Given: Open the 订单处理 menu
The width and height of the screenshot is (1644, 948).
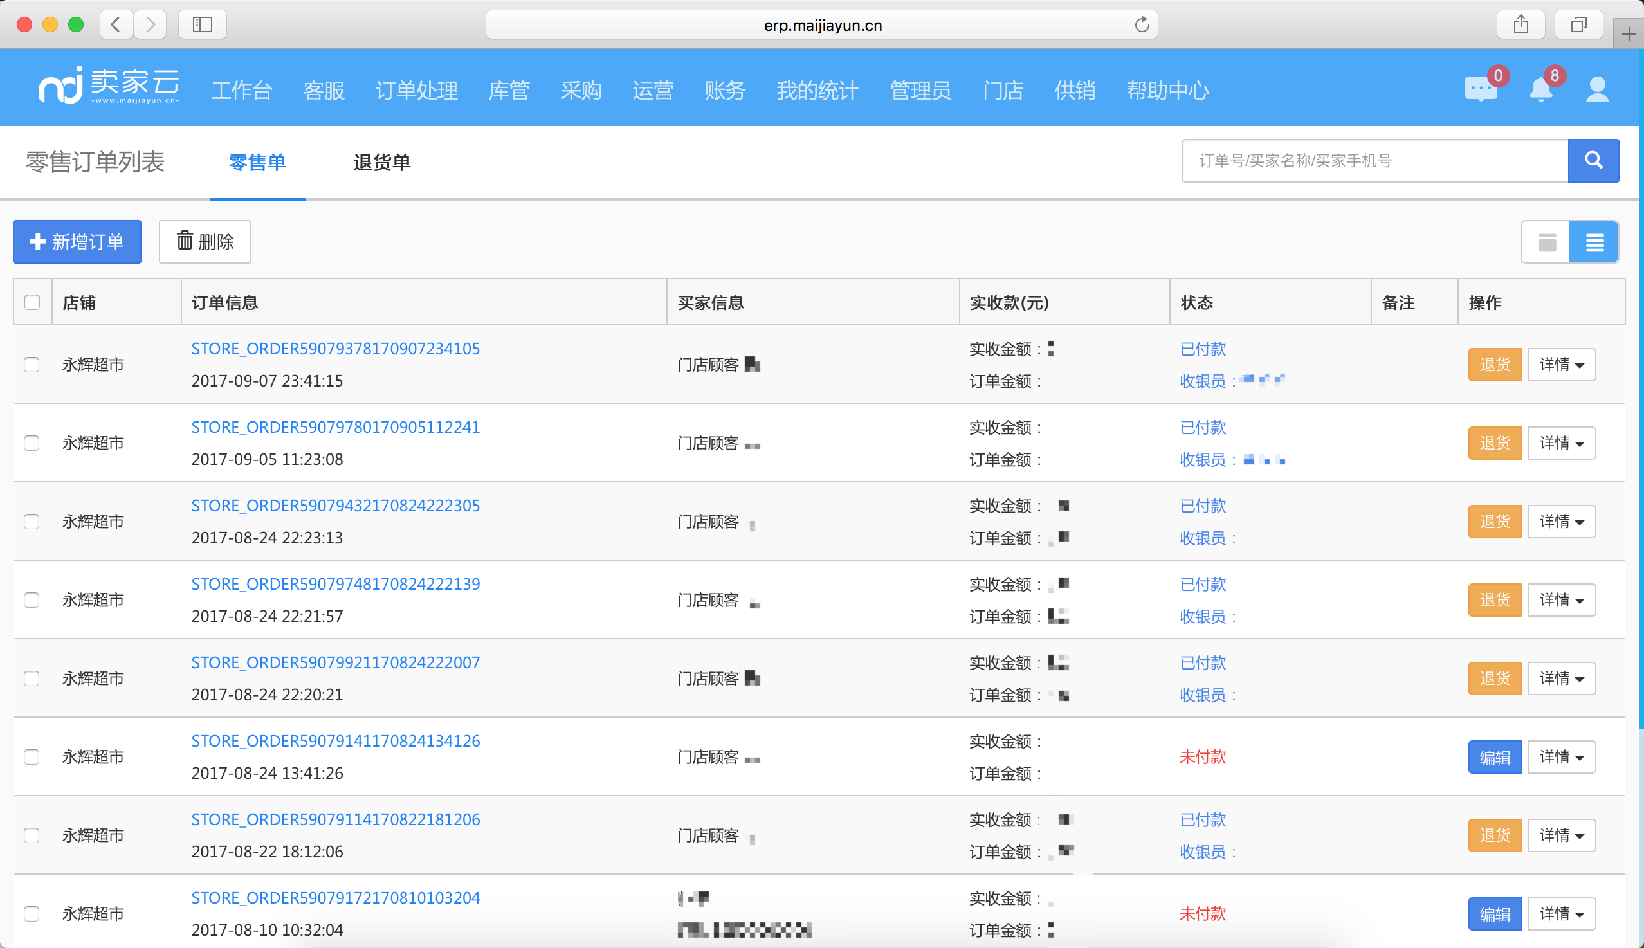Looking at the screenshot, I should pyautogui.click(x=417, y=91).
